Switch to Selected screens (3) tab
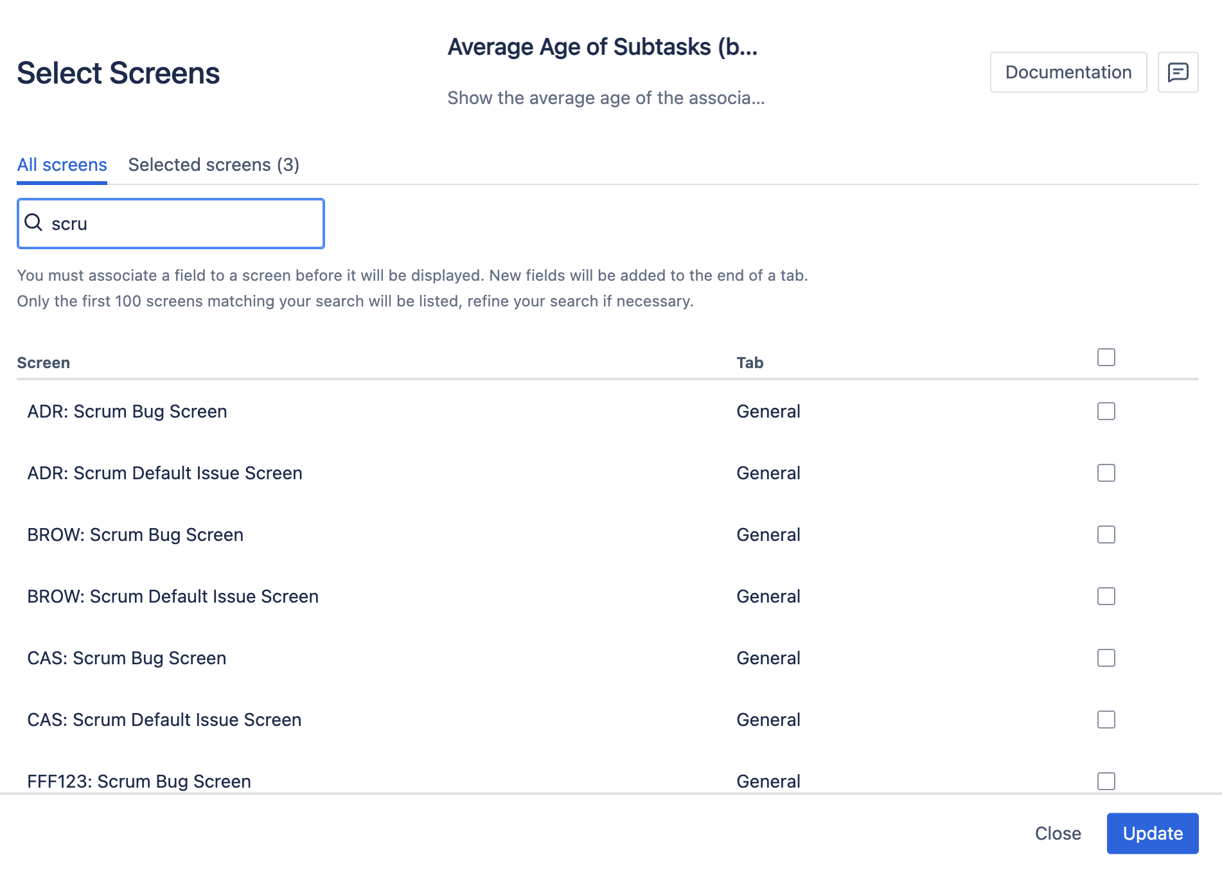This screenshot has height=875, width=1222. point(213,164)
